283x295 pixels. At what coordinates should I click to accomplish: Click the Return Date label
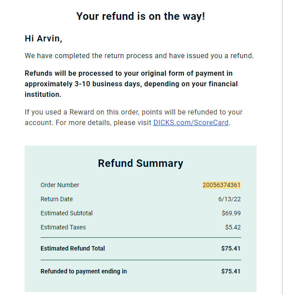click(57, 199)
